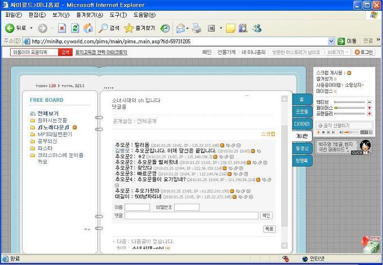This screenshot has width=383, height=265.
Task: Click the 로그인 login button
Action: click(x=364, y=52)
